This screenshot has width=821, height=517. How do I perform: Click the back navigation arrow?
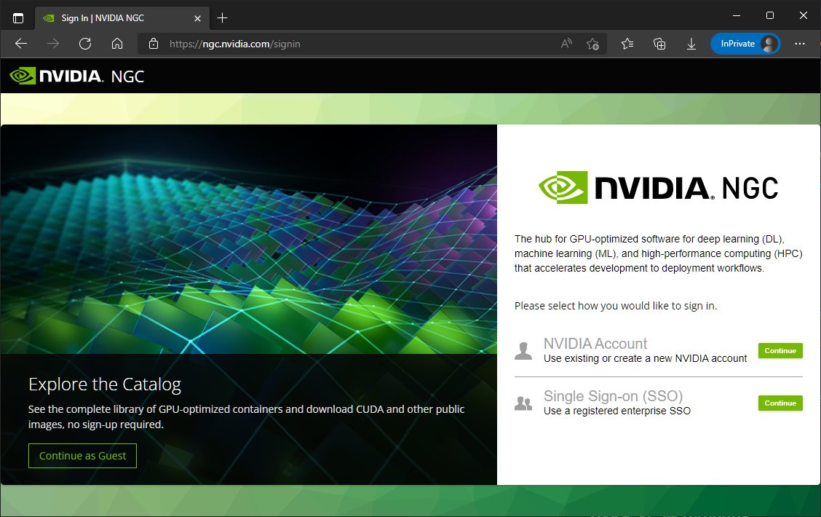[x=21, y=44]
